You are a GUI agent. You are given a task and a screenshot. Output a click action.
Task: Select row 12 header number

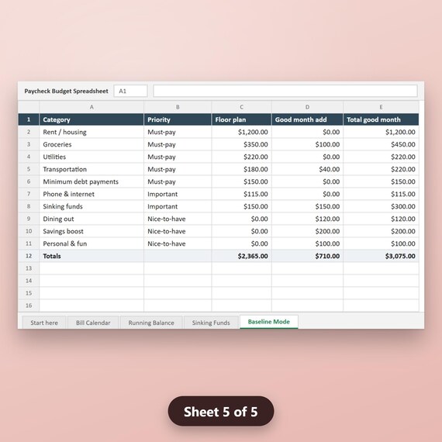[29, 256]
